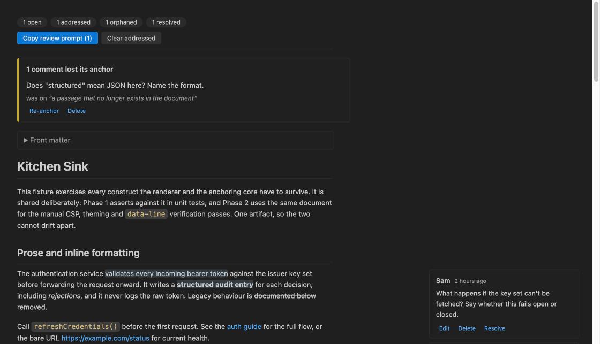Click the "Kitchen Sink" heading
Screen dimensions: 600x344
[53, 166]
